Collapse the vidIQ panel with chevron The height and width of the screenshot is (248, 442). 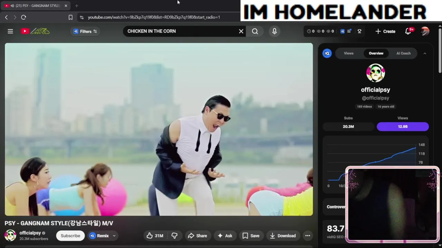click(425, 53)
